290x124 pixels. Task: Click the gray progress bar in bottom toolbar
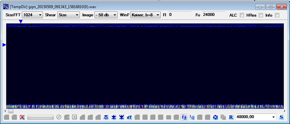[40, 117]
